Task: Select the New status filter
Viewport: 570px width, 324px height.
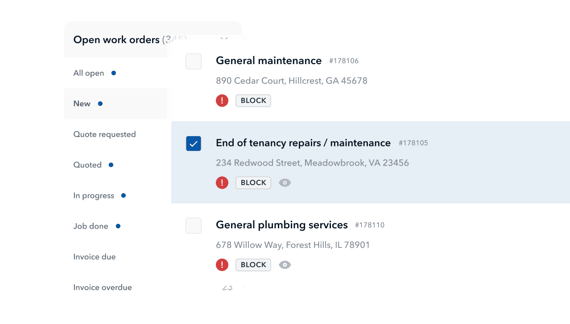Action: click(x=82, y=104)
